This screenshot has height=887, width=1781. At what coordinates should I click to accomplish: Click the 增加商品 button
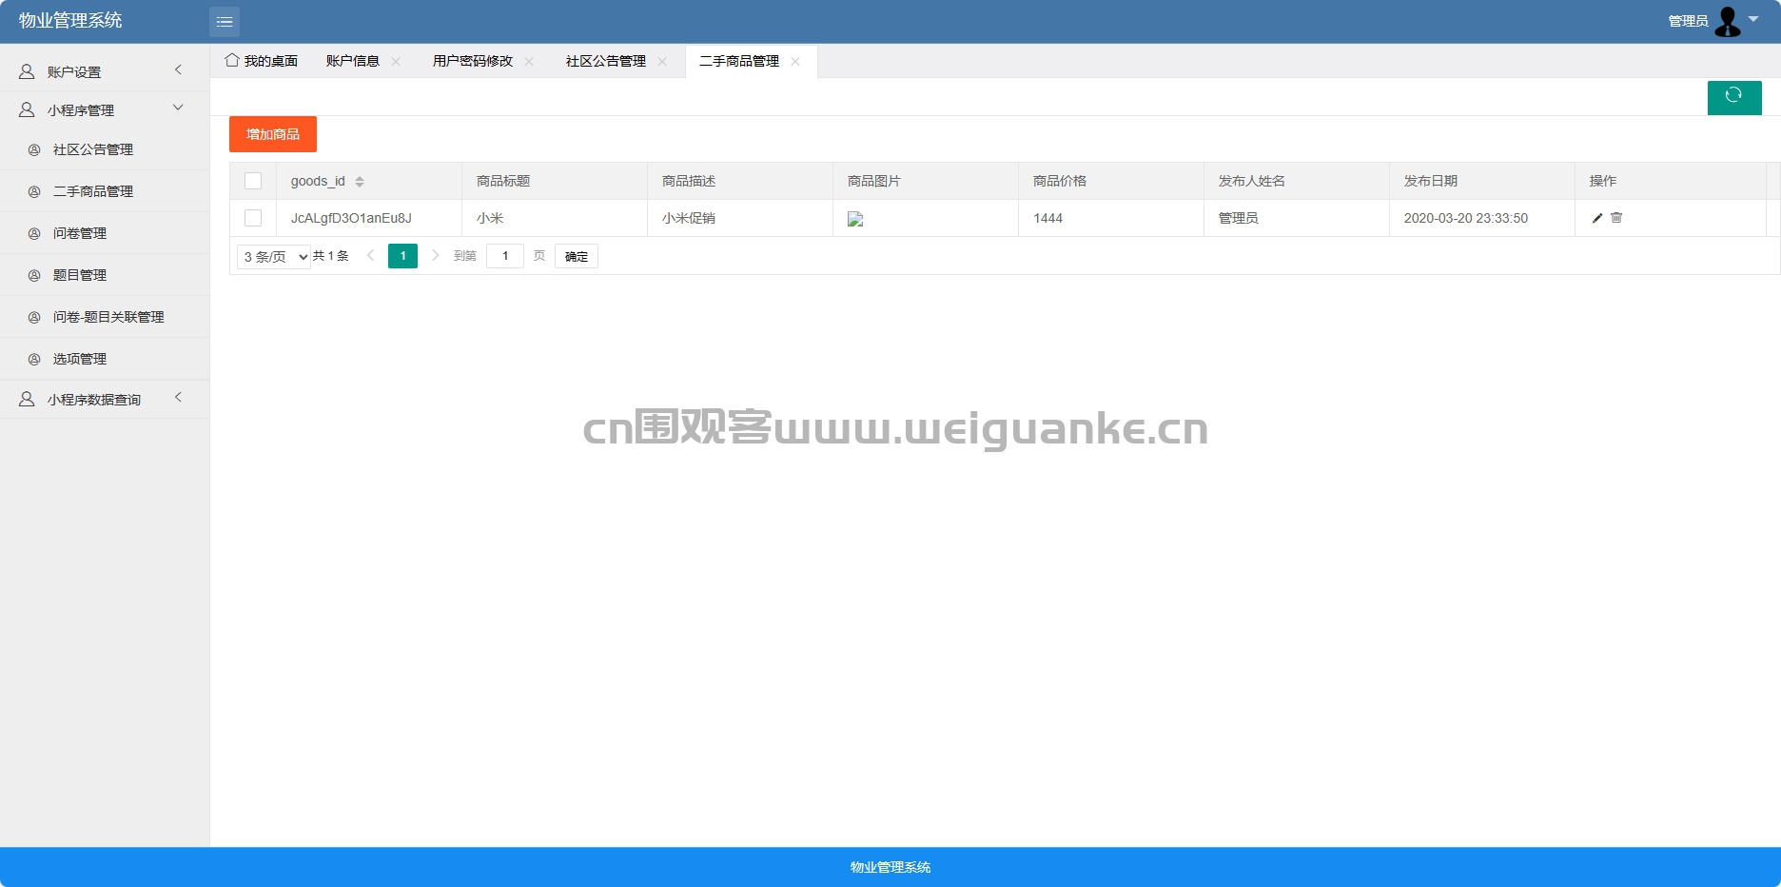273,134
